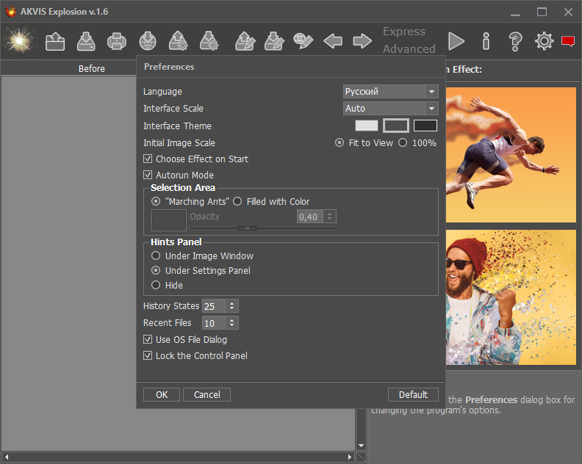
Task: Open program info via the i icon
Action: click(x=486, y=41)
